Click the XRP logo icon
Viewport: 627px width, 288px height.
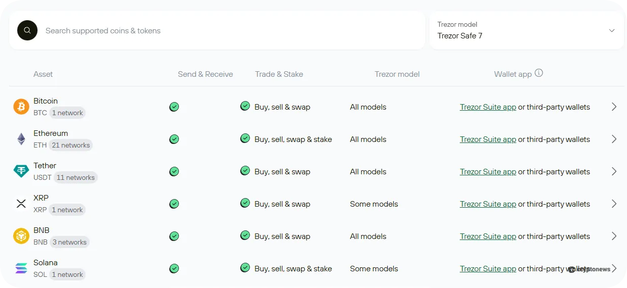[21, 204]
